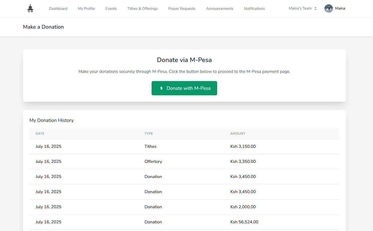Select the Tithes type cell
Viewport: 373px width, 231px height.
tap(151, 146)
